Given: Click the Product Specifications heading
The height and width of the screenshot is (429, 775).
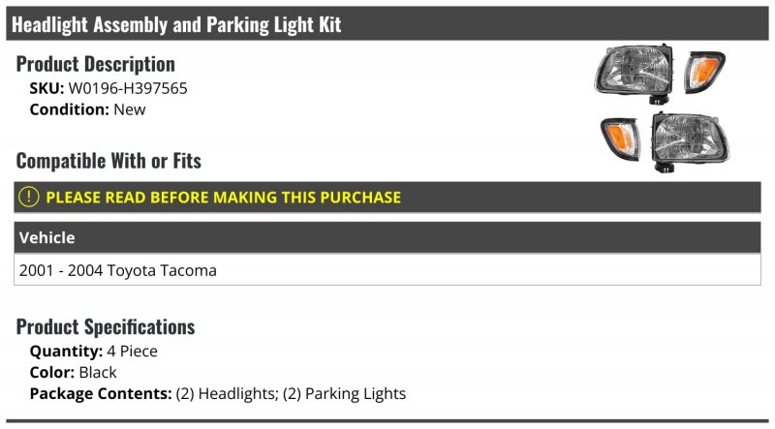Looking at the screenshot, I should (106, 326).
